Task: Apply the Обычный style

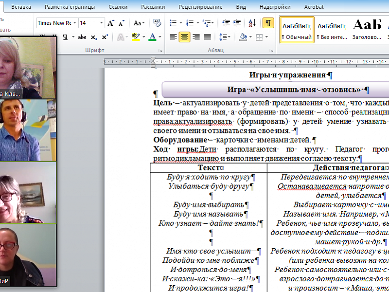Action: click(297, 30)
